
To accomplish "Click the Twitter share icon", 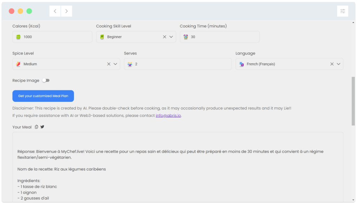I will pyautogui.click(x=42, y=127).
